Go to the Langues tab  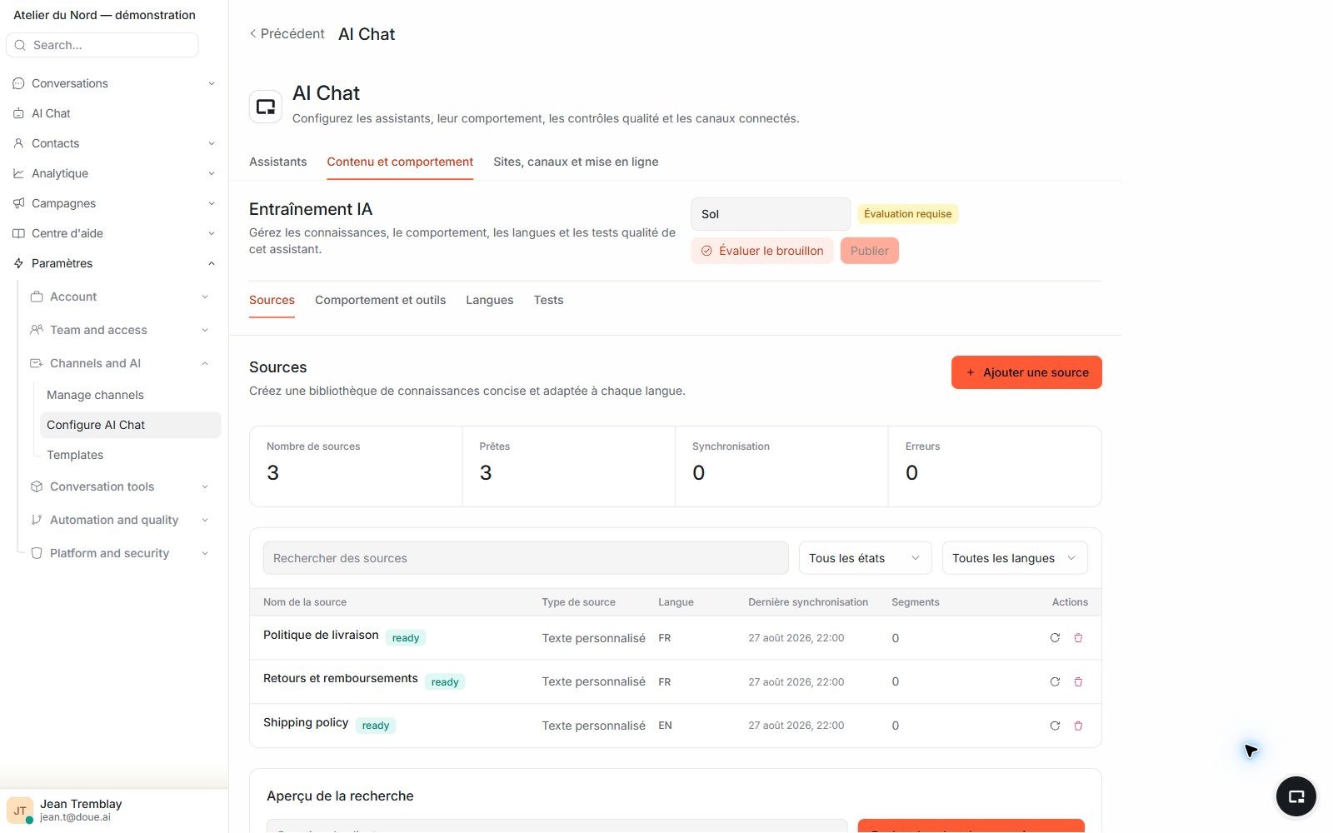pyautogui.click(x=490, y=300)
